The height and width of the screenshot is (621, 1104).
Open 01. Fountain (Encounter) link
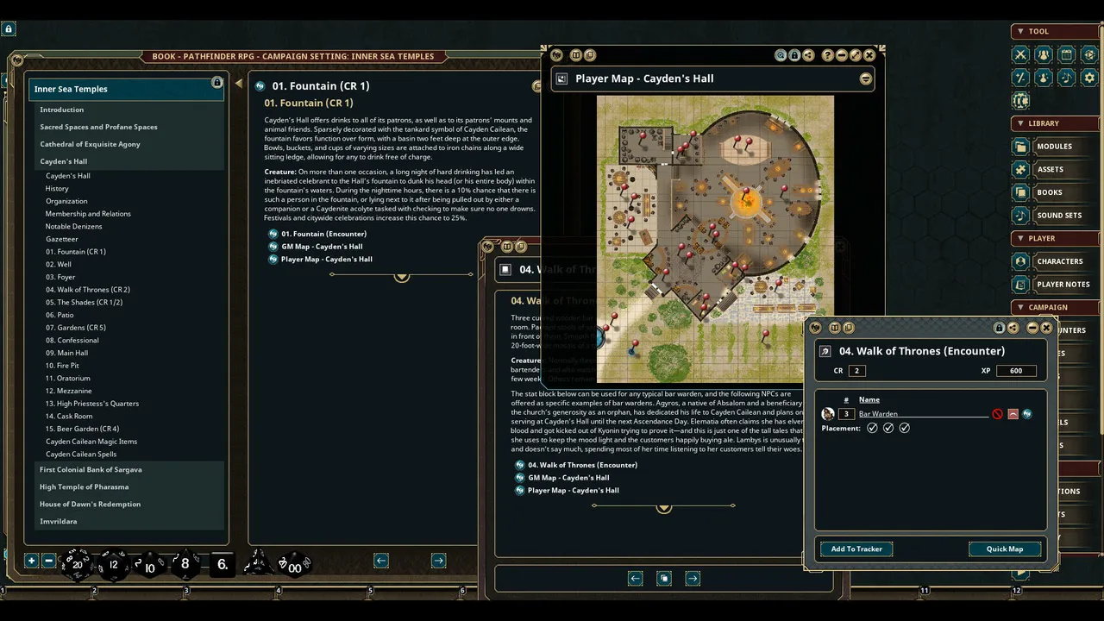(x=323, y=234)
